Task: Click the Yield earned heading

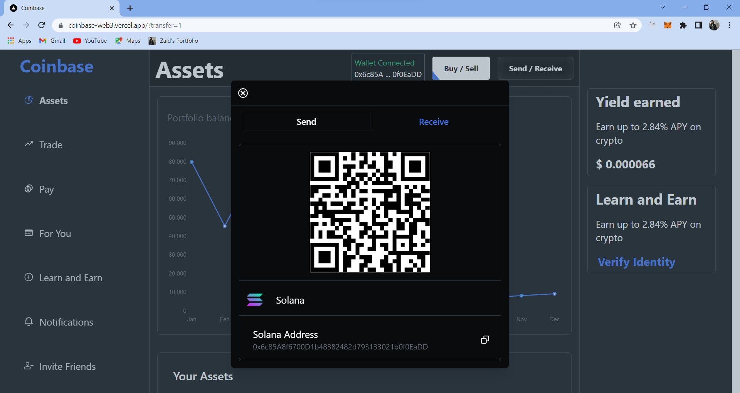Action: [638, 102]
